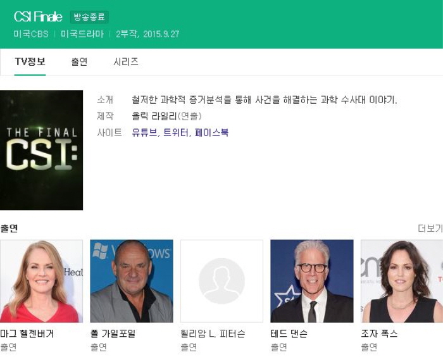Select the name link 마그 헬겐버거

(27, 334)
